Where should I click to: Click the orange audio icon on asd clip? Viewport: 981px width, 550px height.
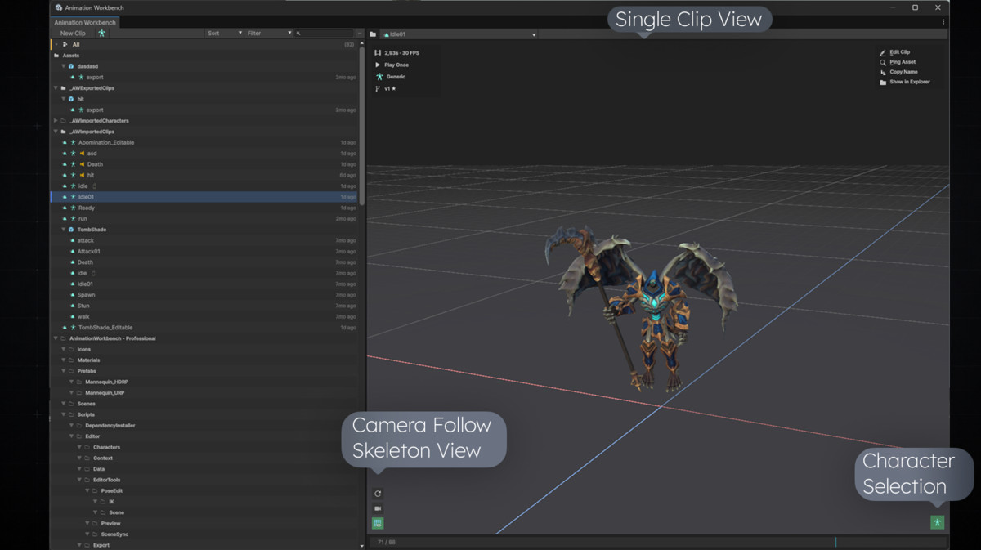[x=82, y=154]
